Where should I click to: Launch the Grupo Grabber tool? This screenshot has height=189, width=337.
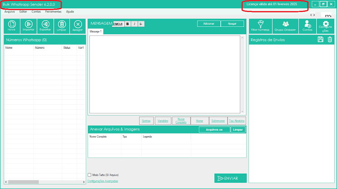click(285, 26)
